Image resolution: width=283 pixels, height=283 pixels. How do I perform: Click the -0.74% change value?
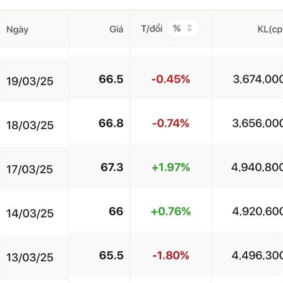[171, 124]
